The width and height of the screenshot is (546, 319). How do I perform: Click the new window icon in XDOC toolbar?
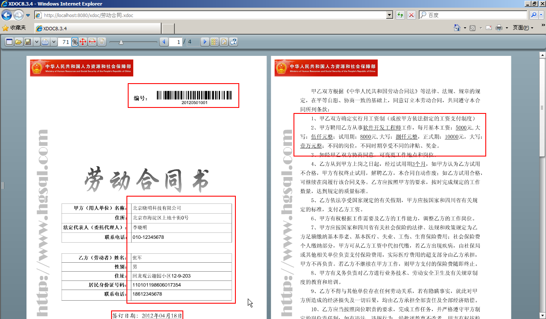[9, 42]
